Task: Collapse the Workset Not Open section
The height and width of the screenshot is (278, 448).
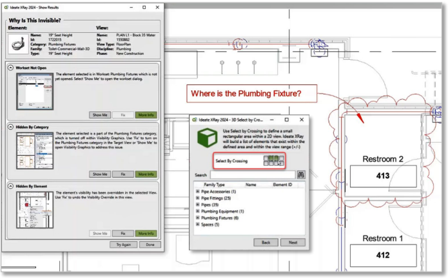Action: (x=10, y=68)
